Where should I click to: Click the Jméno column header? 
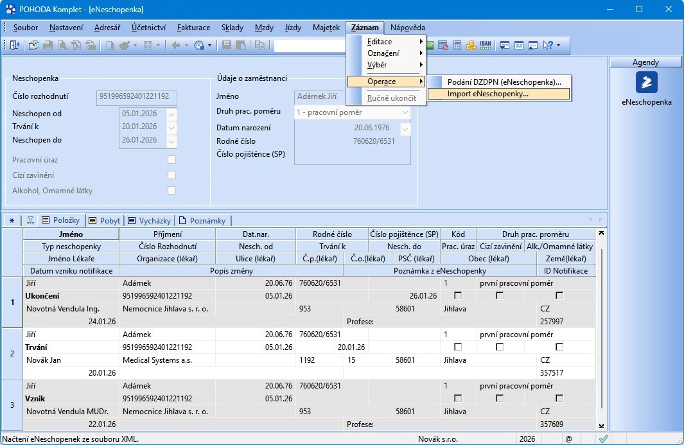[x=71, y=234]
